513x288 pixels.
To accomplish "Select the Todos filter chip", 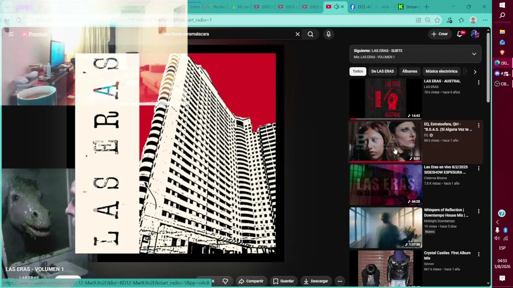I will pyautogui.click(x=357, y=71).
